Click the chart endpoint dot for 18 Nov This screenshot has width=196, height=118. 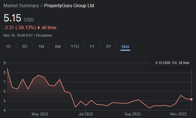[191, 99]
